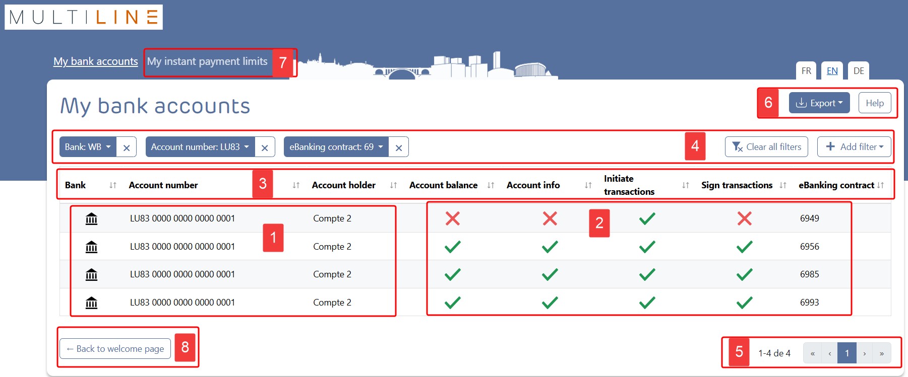Viewport: 908px width, 377px height.
Task: Switch language to FR
Action: (806, 71)
